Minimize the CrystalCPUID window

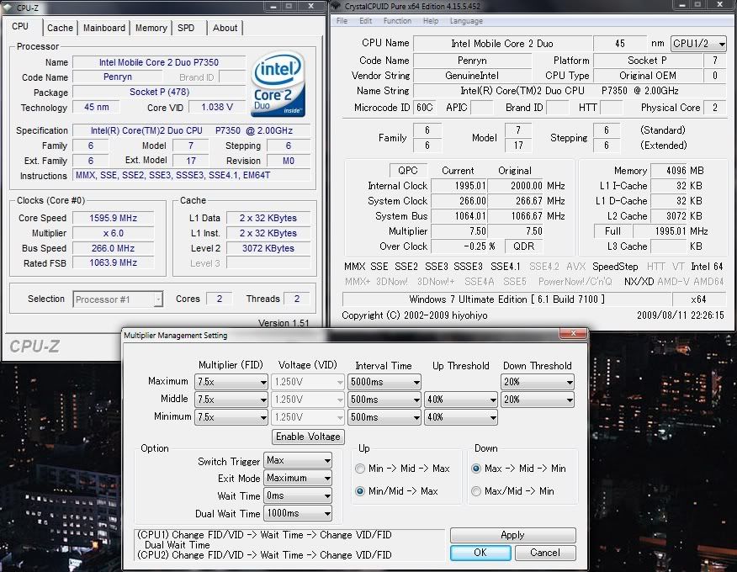point(681,5)
